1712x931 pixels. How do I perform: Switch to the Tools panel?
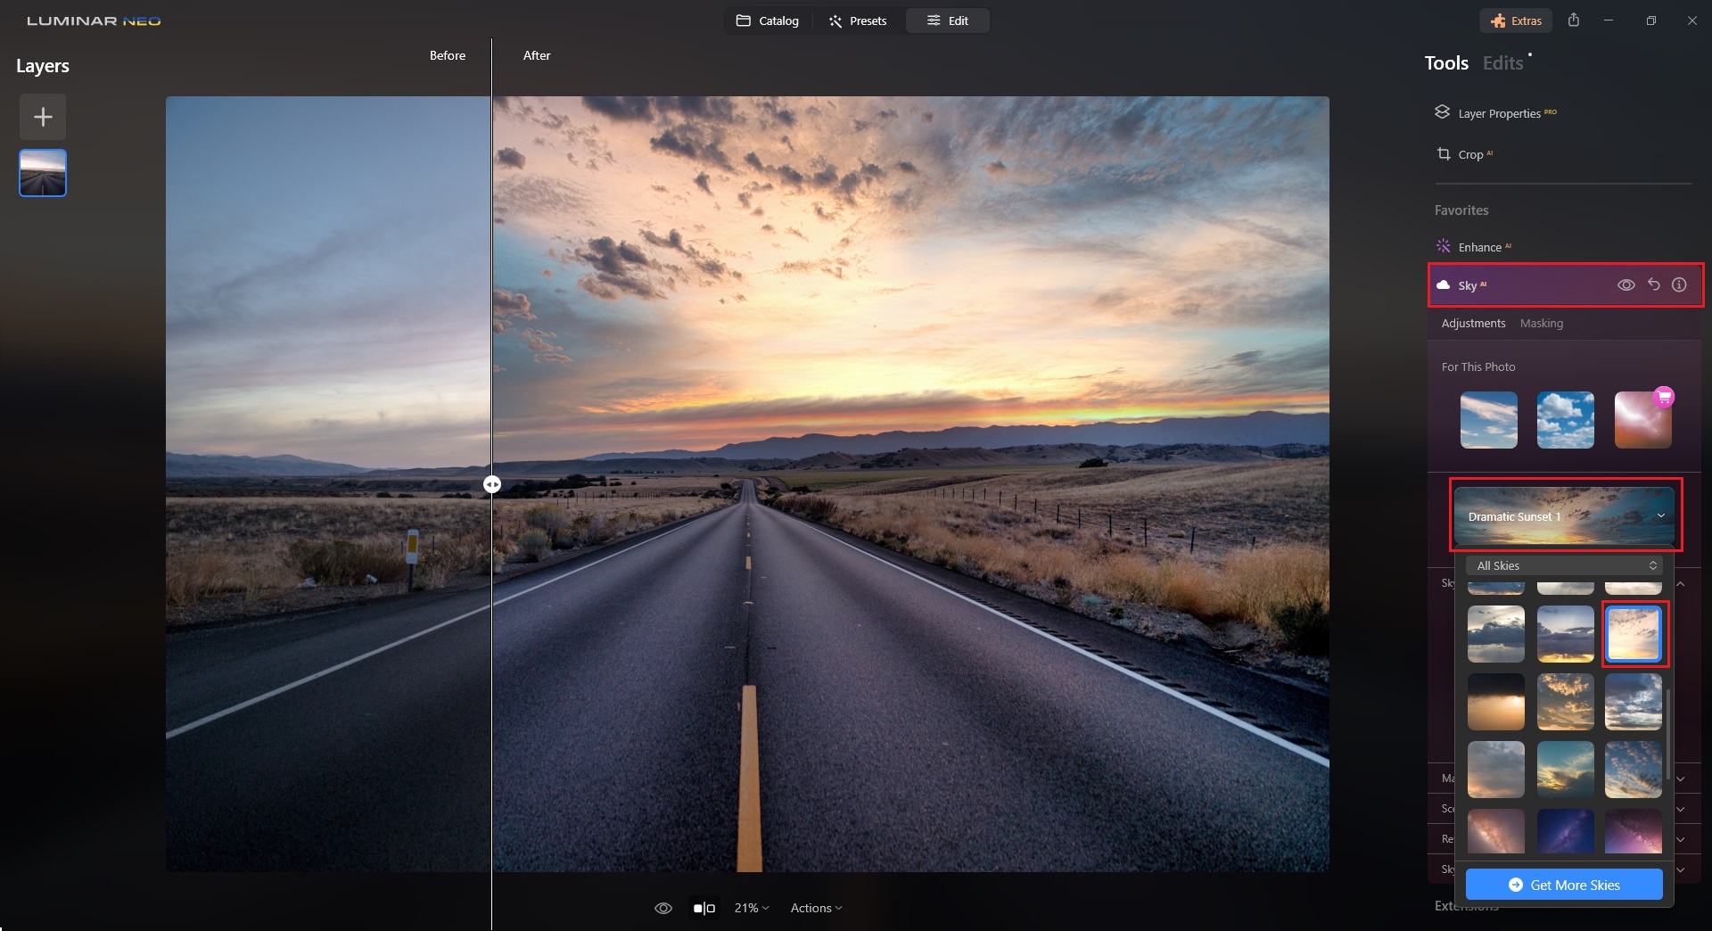pos(1446,63)
